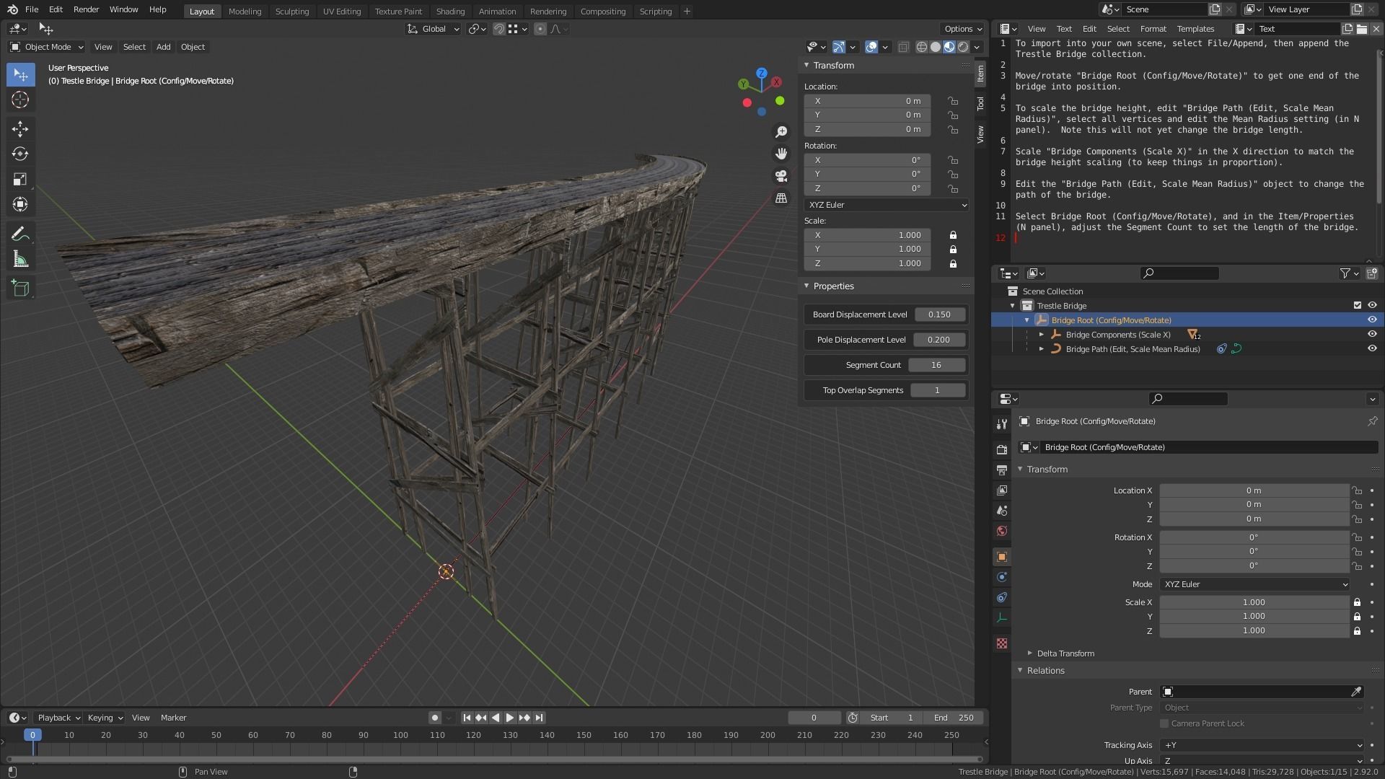The height and width of the screenshot is (779, 1385).
Task: Open Global transform orientation dropdown
Action: click(x=434, y=29)
